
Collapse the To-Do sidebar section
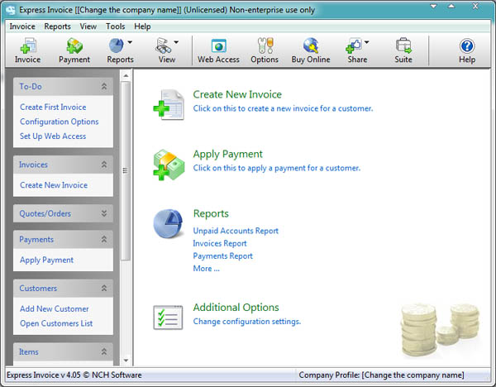(104, 86)
